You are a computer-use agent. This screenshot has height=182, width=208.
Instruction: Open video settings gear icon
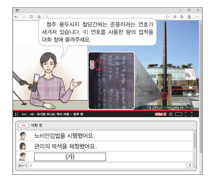[x=171, y=114]
